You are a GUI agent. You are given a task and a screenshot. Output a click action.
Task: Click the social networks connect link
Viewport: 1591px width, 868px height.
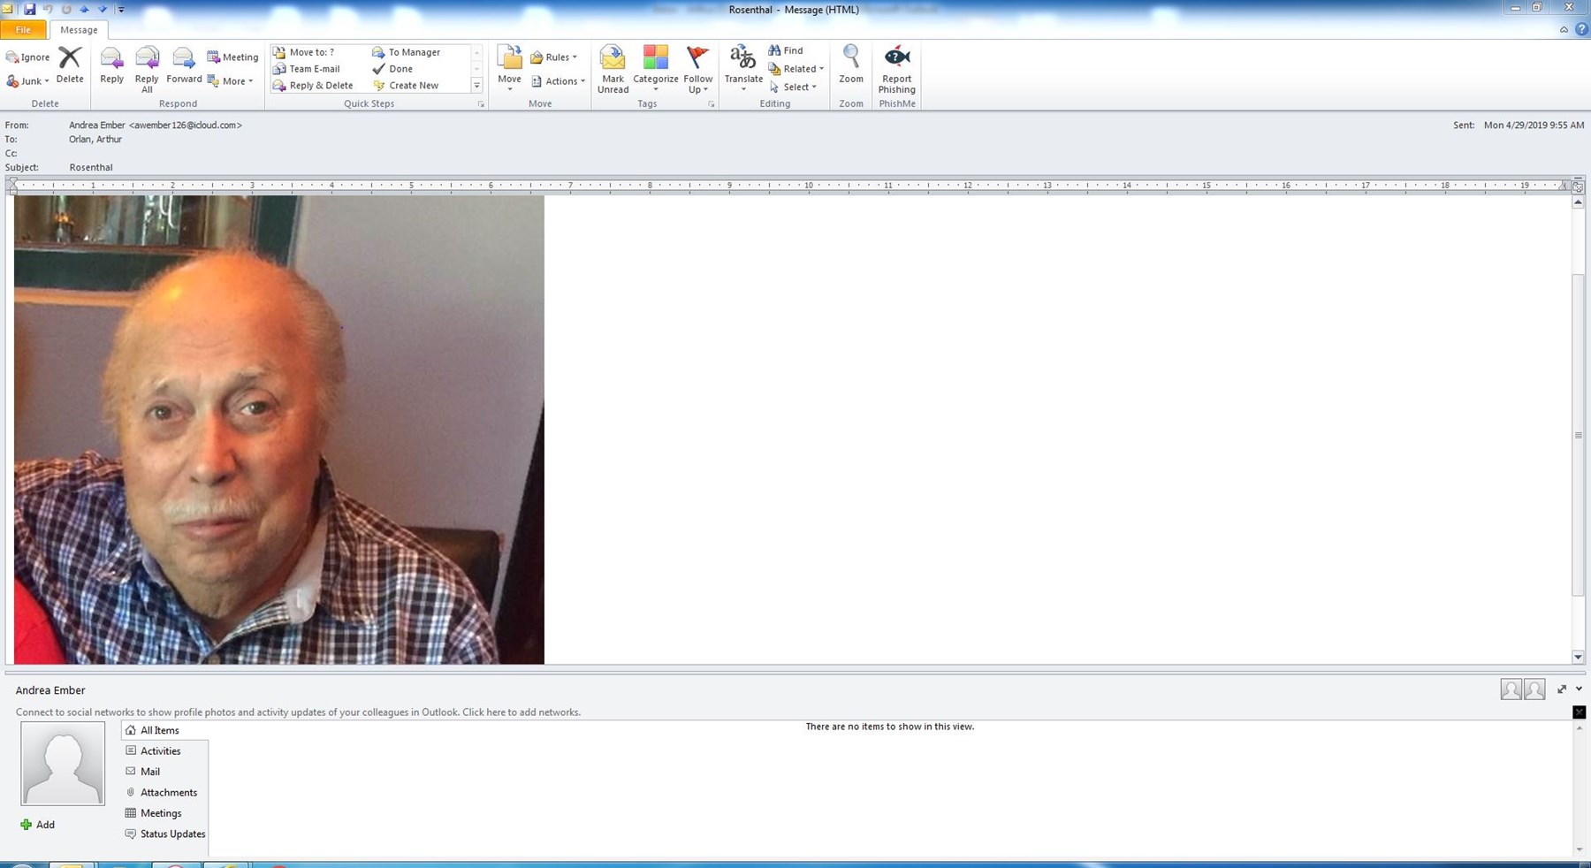click(x=298, y=712)
